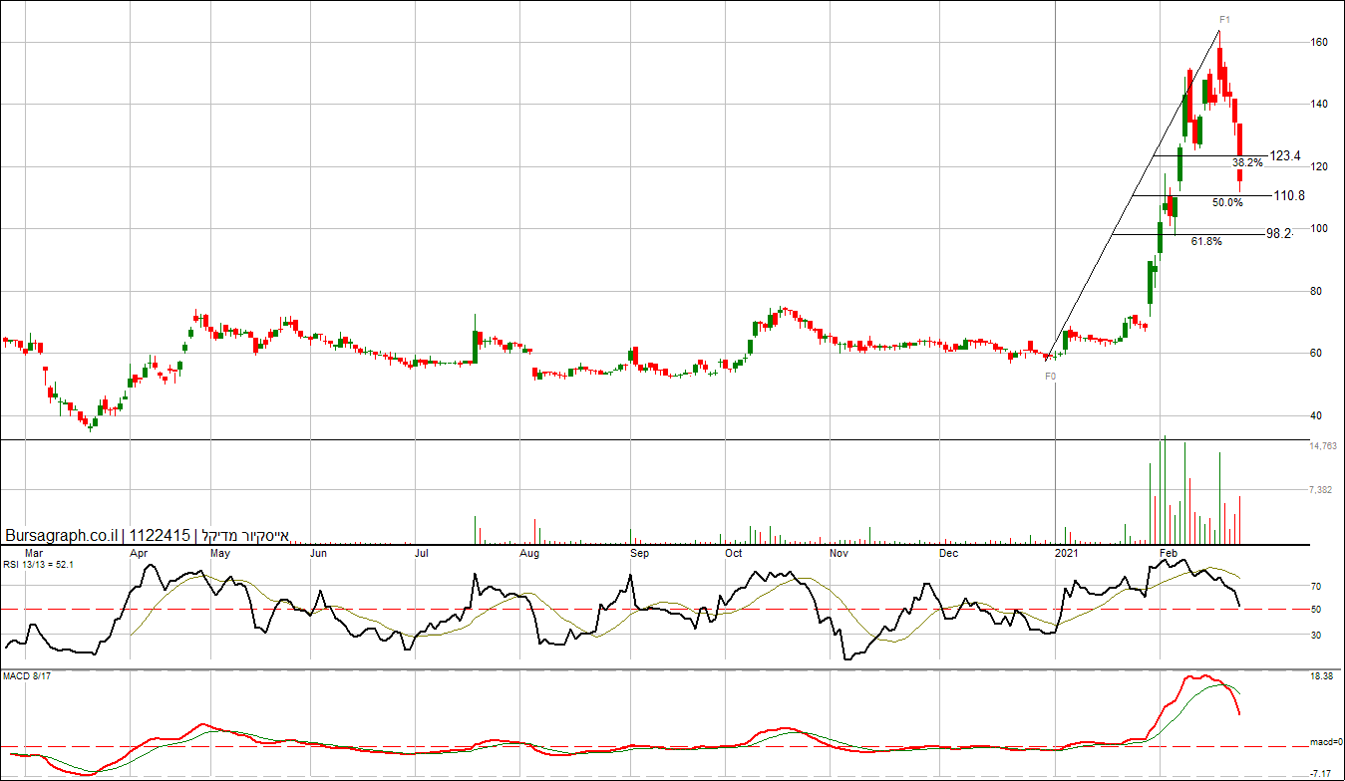Click the 80 price axis value

pos(1316,291)
